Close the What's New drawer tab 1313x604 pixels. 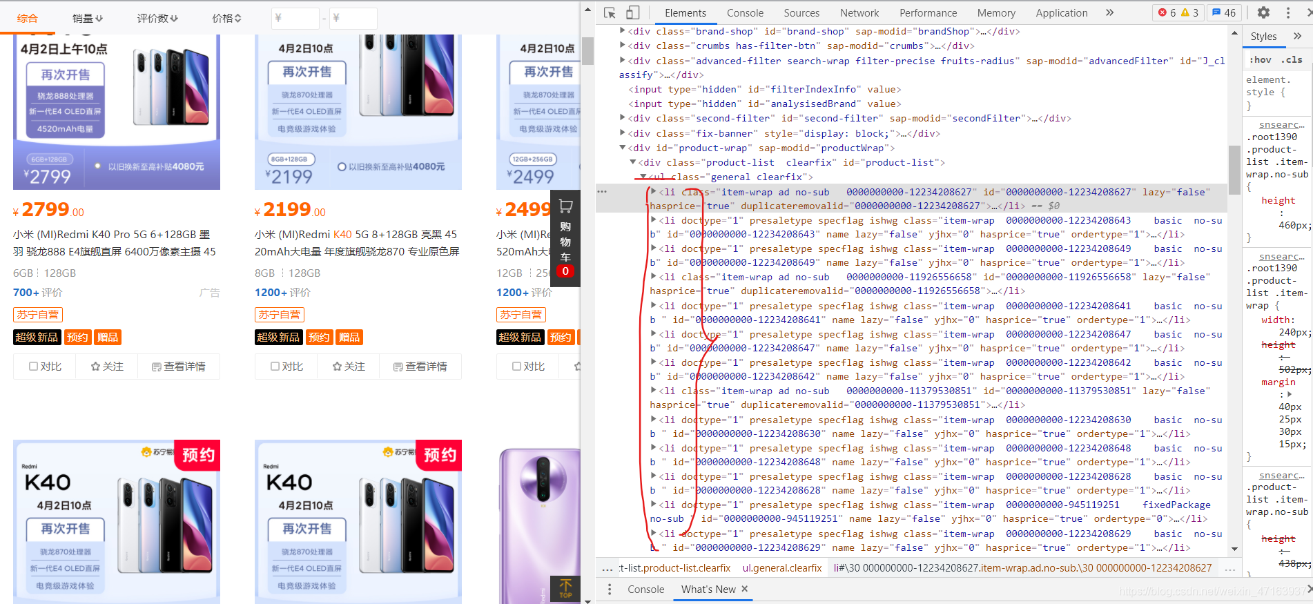745,589
